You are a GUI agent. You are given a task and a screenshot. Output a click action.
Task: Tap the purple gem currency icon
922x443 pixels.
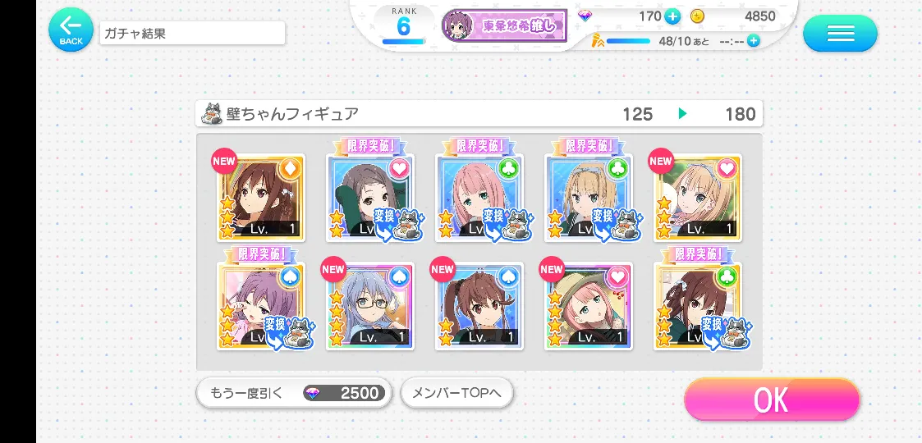click(585, 16)
